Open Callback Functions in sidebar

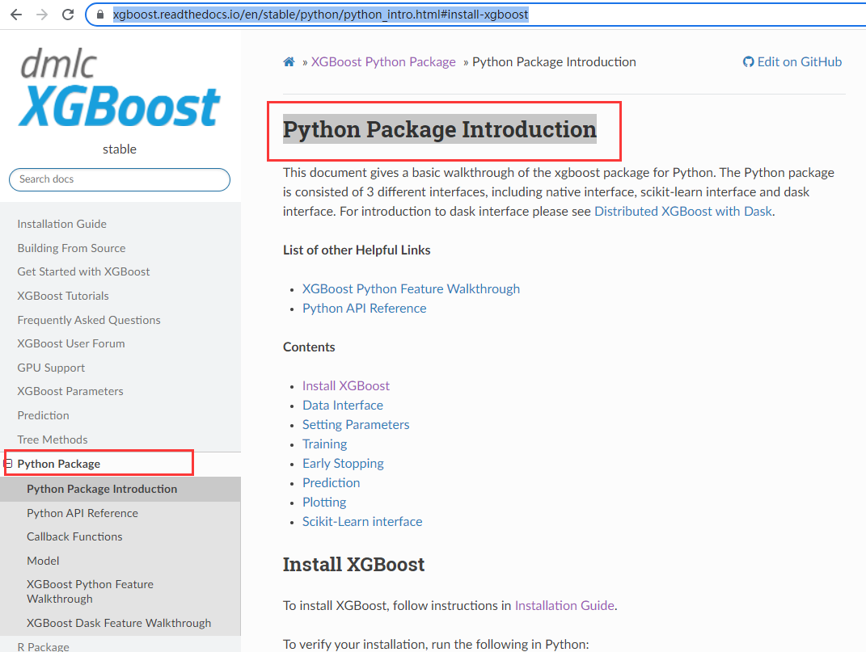pyautogui.click(x=74, y=536)
